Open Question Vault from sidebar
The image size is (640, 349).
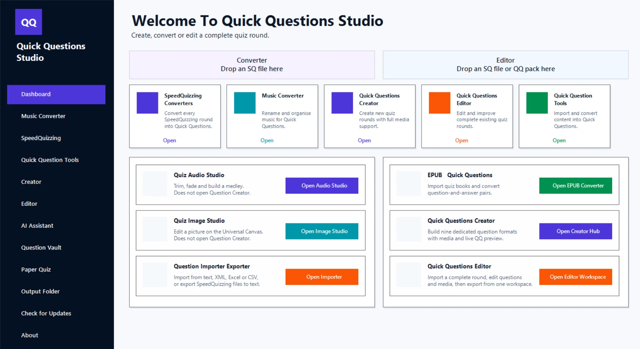coord(56,248)
